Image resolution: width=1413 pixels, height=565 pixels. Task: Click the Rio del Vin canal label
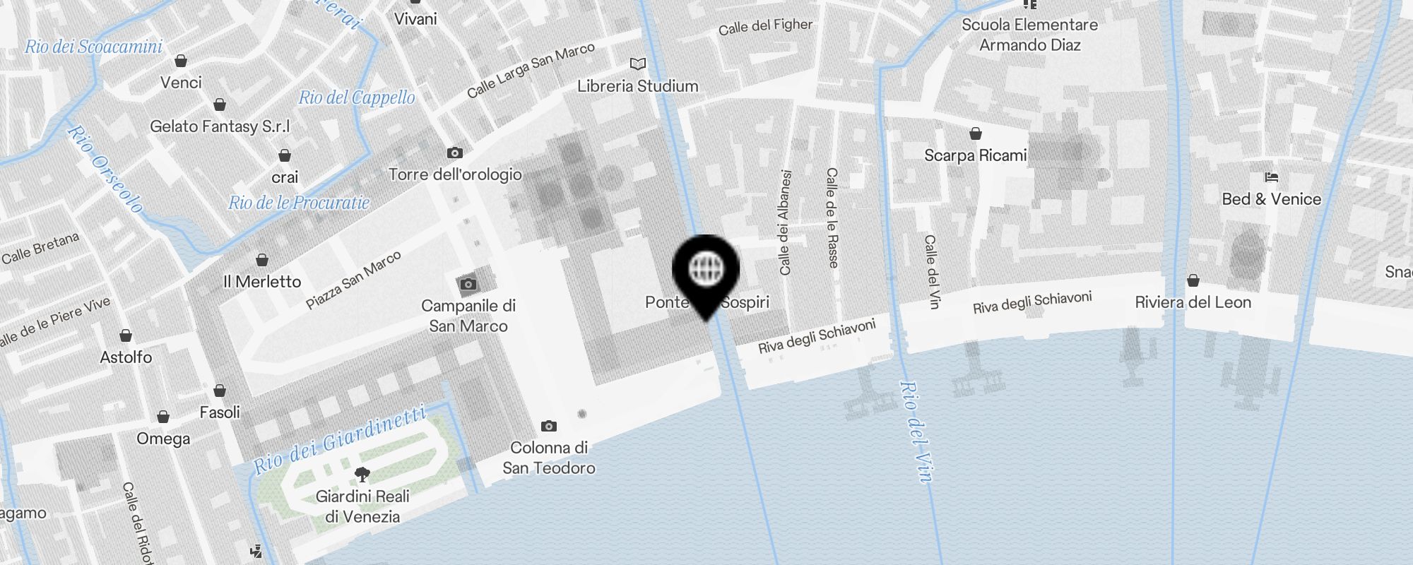[x=916, y=432]
